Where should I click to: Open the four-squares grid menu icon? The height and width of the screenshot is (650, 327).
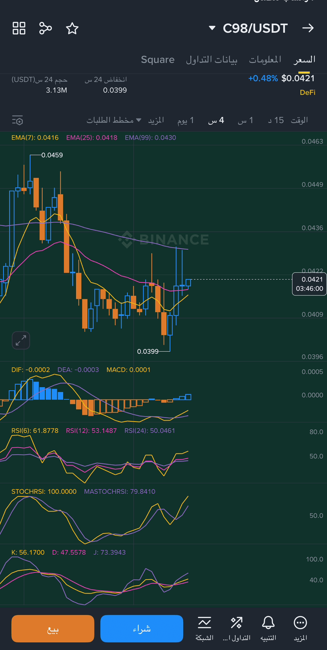(19, 28)
